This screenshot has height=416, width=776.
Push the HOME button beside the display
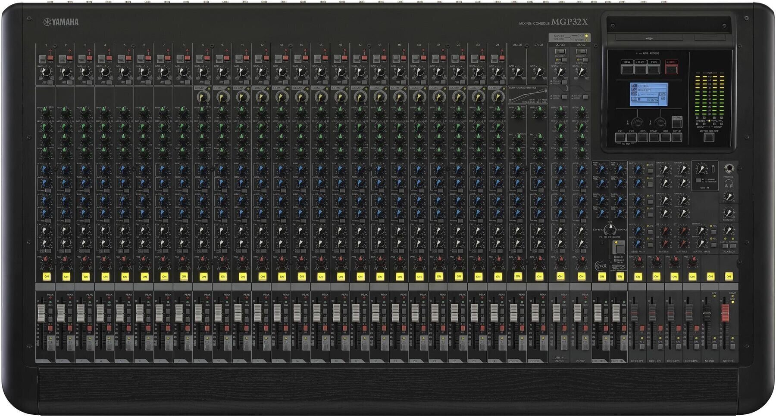pos(677,123)
